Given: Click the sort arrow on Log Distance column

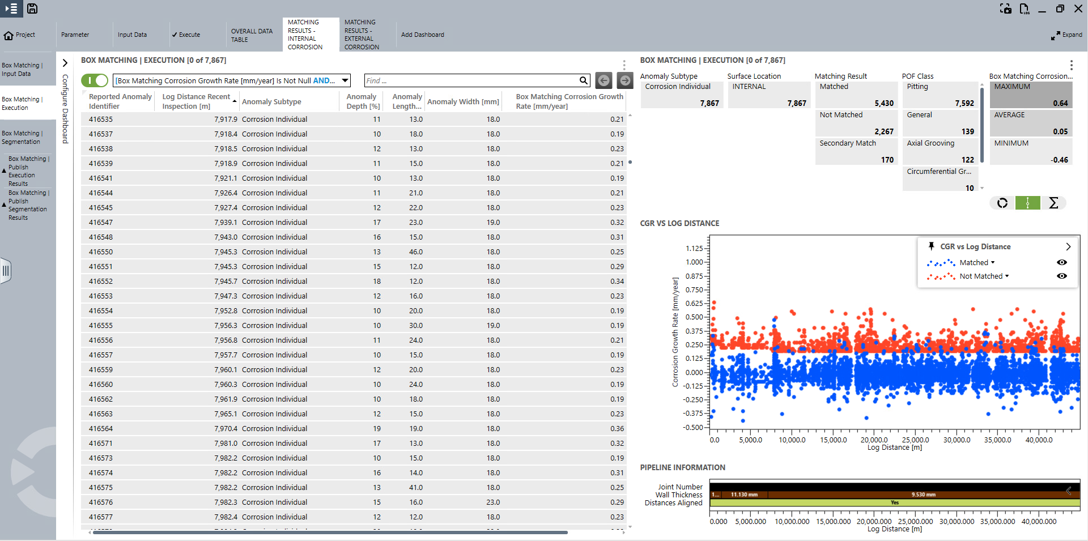Looking at the screenshot, I should tap(235, 101).
